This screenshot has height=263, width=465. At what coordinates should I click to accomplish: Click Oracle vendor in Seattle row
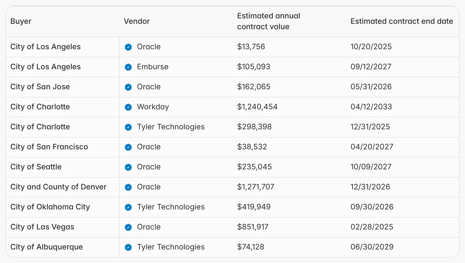[x=149, y=167]
